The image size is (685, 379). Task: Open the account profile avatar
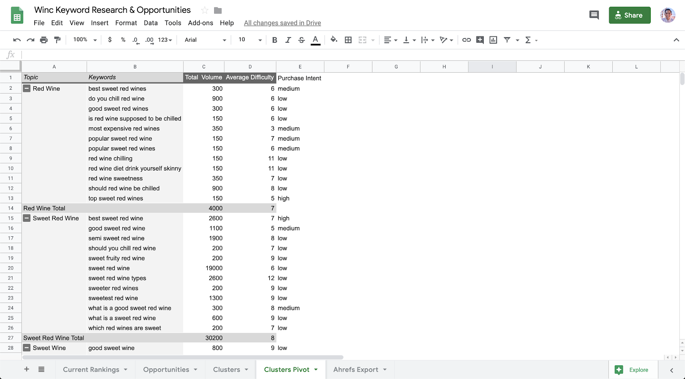tap(668, 15)
